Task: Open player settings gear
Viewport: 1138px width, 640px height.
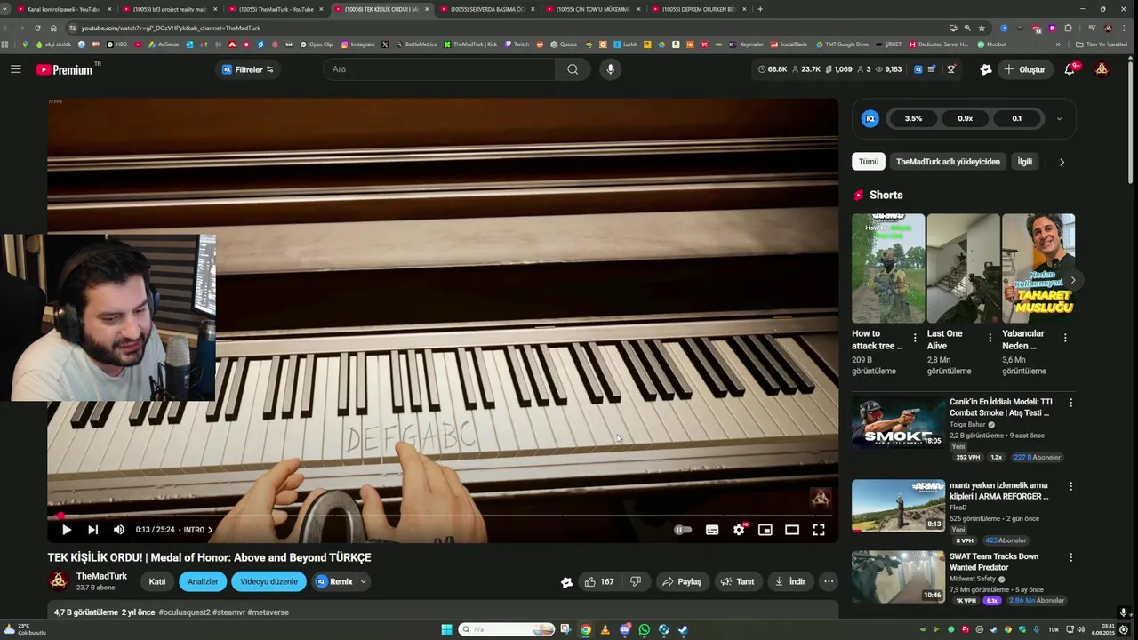Action: pos(739,530)
